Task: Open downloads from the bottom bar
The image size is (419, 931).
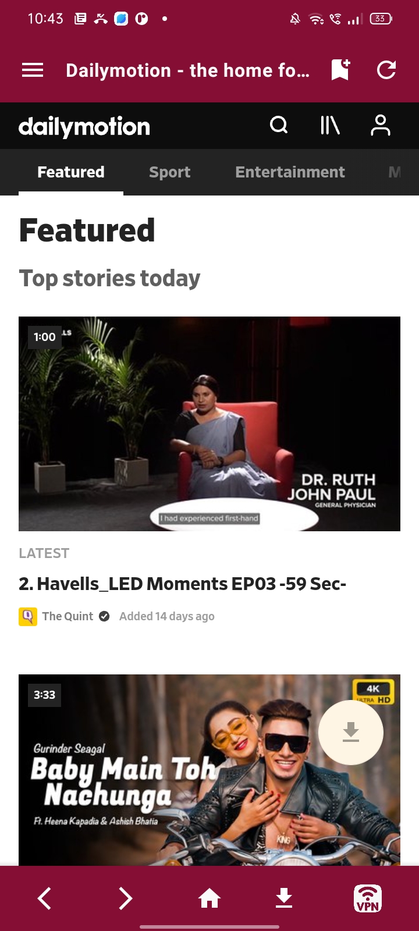Action: 284,898
